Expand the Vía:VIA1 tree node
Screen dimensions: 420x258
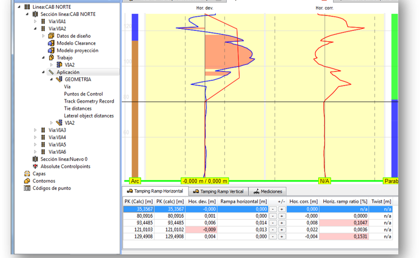35,22
